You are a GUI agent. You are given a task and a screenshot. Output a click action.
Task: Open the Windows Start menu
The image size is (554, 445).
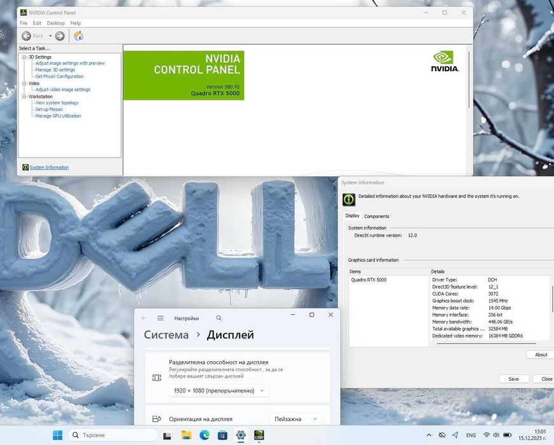pos(57,435)
